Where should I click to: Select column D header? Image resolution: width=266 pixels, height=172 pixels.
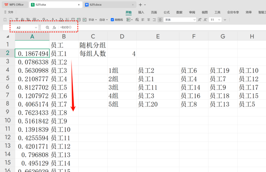[x=122, y=36]
